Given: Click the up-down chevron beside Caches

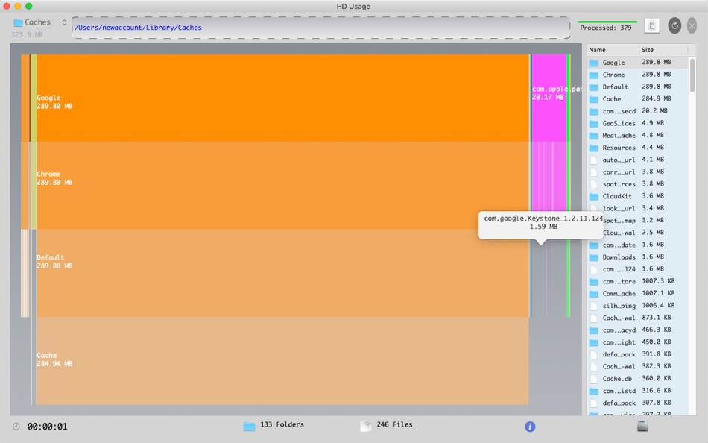Looking at the screenshot, I should [64, 22].
